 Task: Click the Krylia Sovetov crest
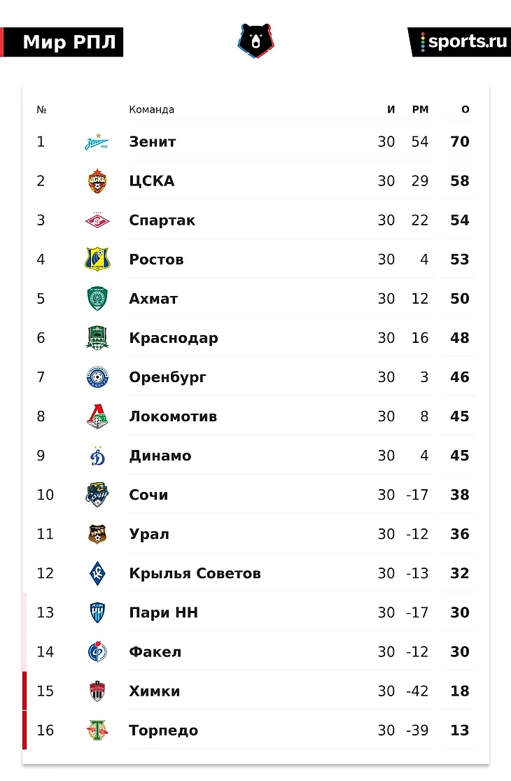tap(97, 573)
